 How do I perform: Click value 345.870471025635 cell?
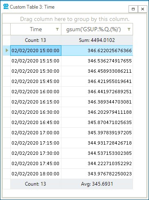click(97, 122)
